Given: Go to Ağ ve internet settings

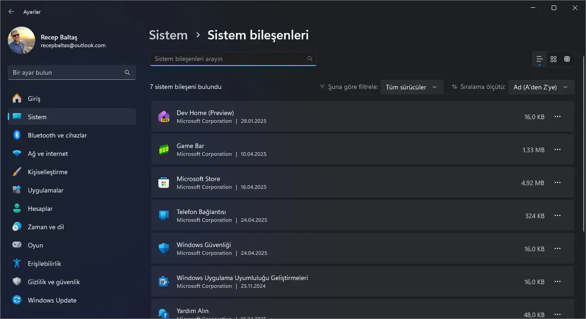Looking at the screenshot, I should pos(72,154).
